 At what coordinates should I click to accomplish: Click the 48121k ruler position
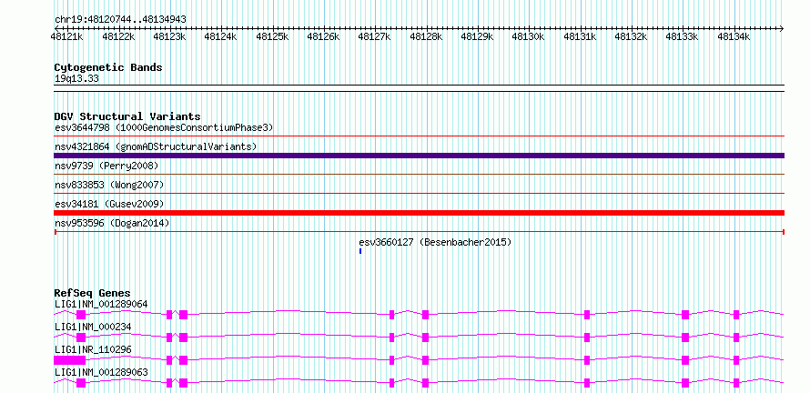67,36
